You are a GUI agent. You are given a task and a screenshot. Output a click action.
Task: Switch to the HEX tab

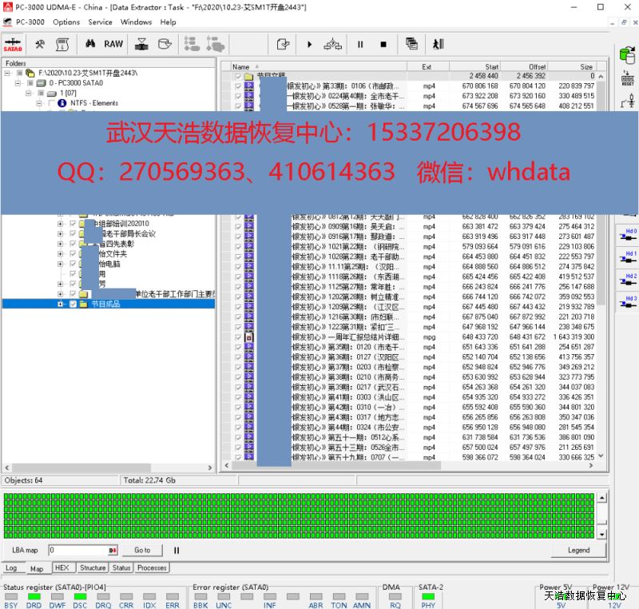click(x=62, y=567)
